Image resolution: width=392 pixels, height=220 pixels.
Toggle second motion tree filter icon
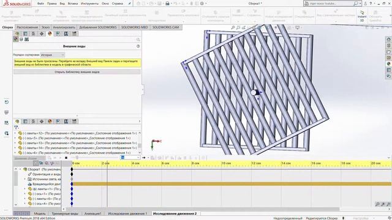[x=41, y=163]
